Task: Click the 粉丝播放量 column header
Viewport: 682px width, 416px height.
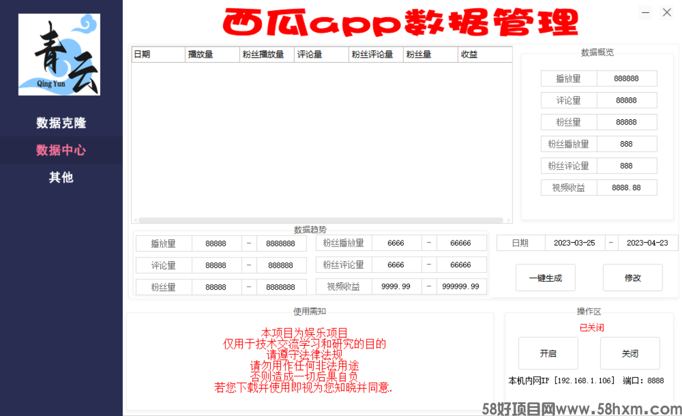Action: (x=267, y=55)
